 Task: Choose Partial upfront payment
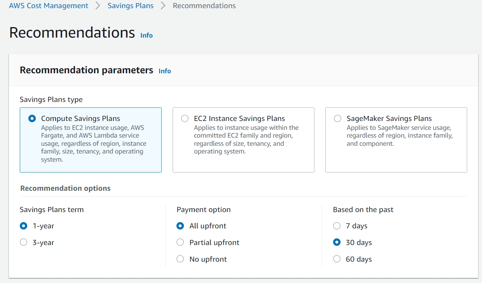pos(180,242)
